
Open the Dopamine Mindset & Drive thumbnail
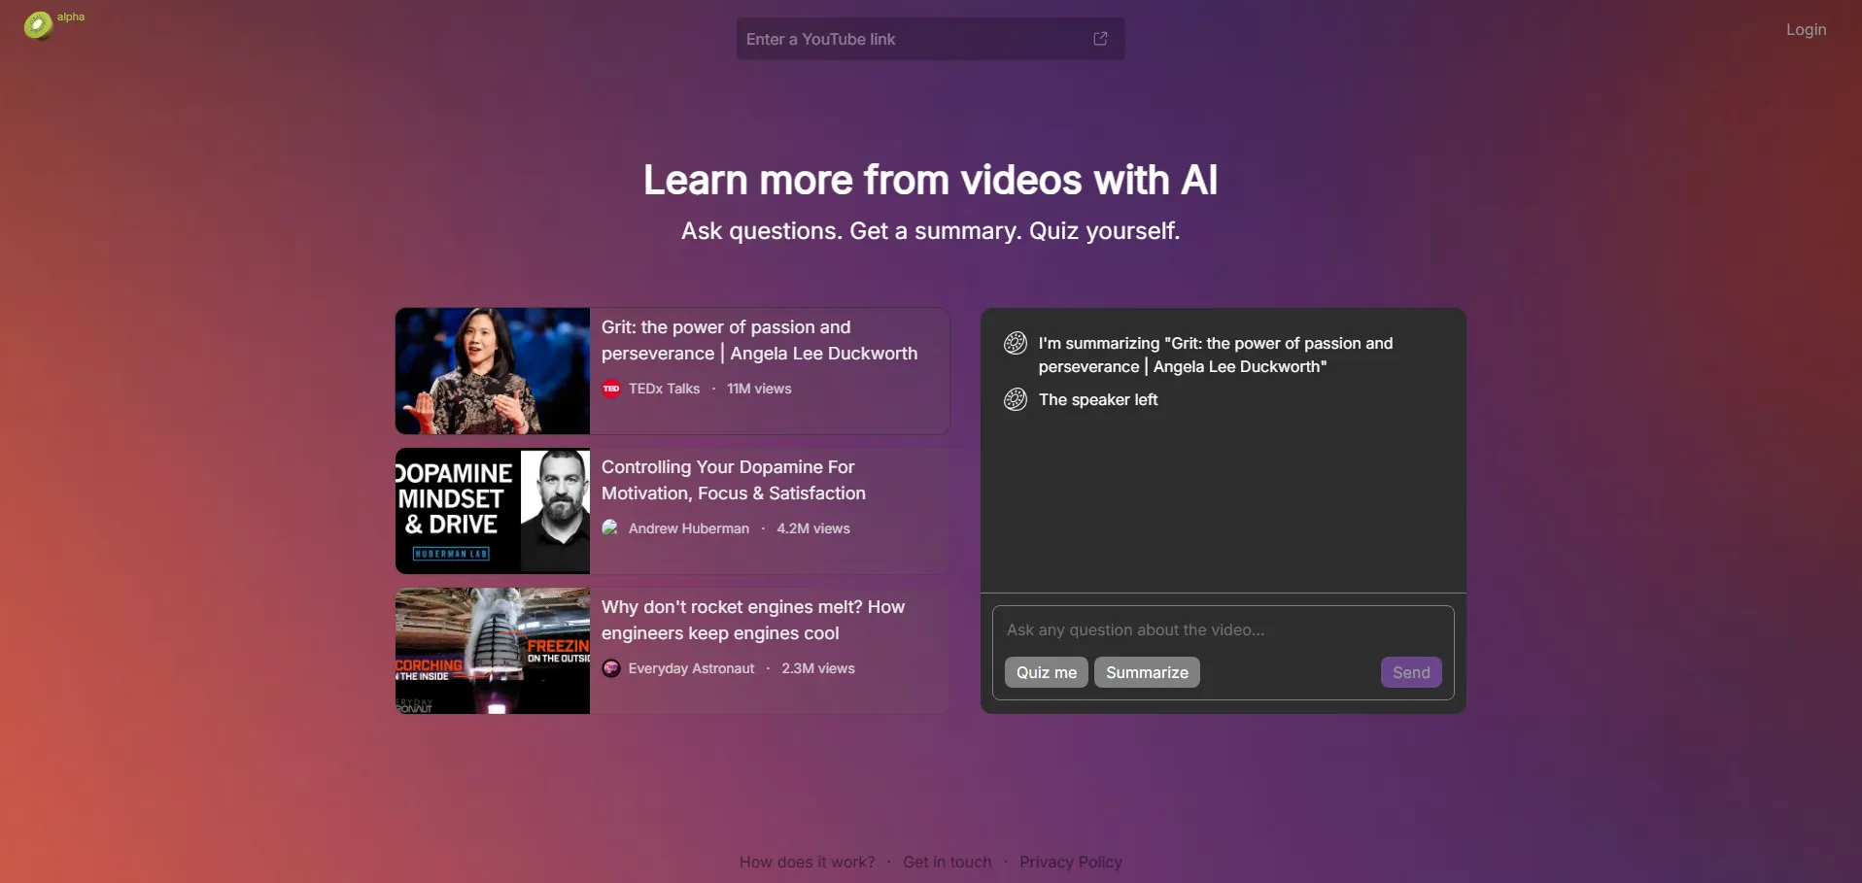tap(493, 511)
